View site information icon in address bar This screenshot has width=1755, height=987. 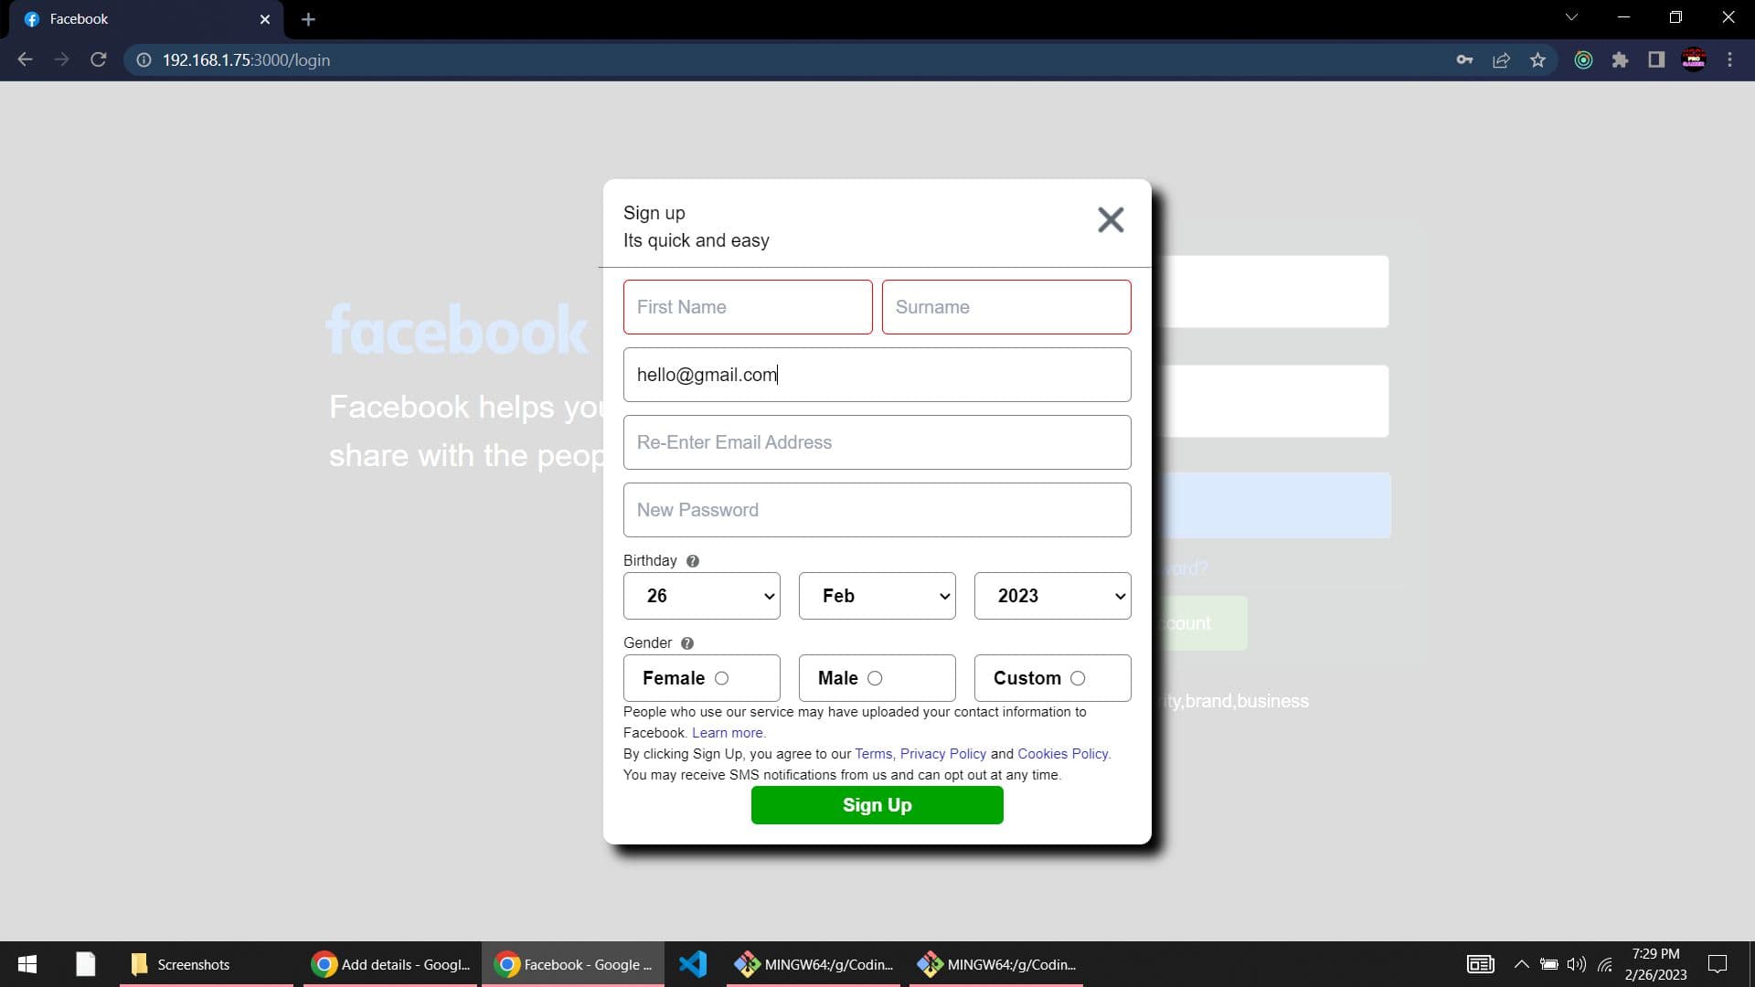(144, 60)
